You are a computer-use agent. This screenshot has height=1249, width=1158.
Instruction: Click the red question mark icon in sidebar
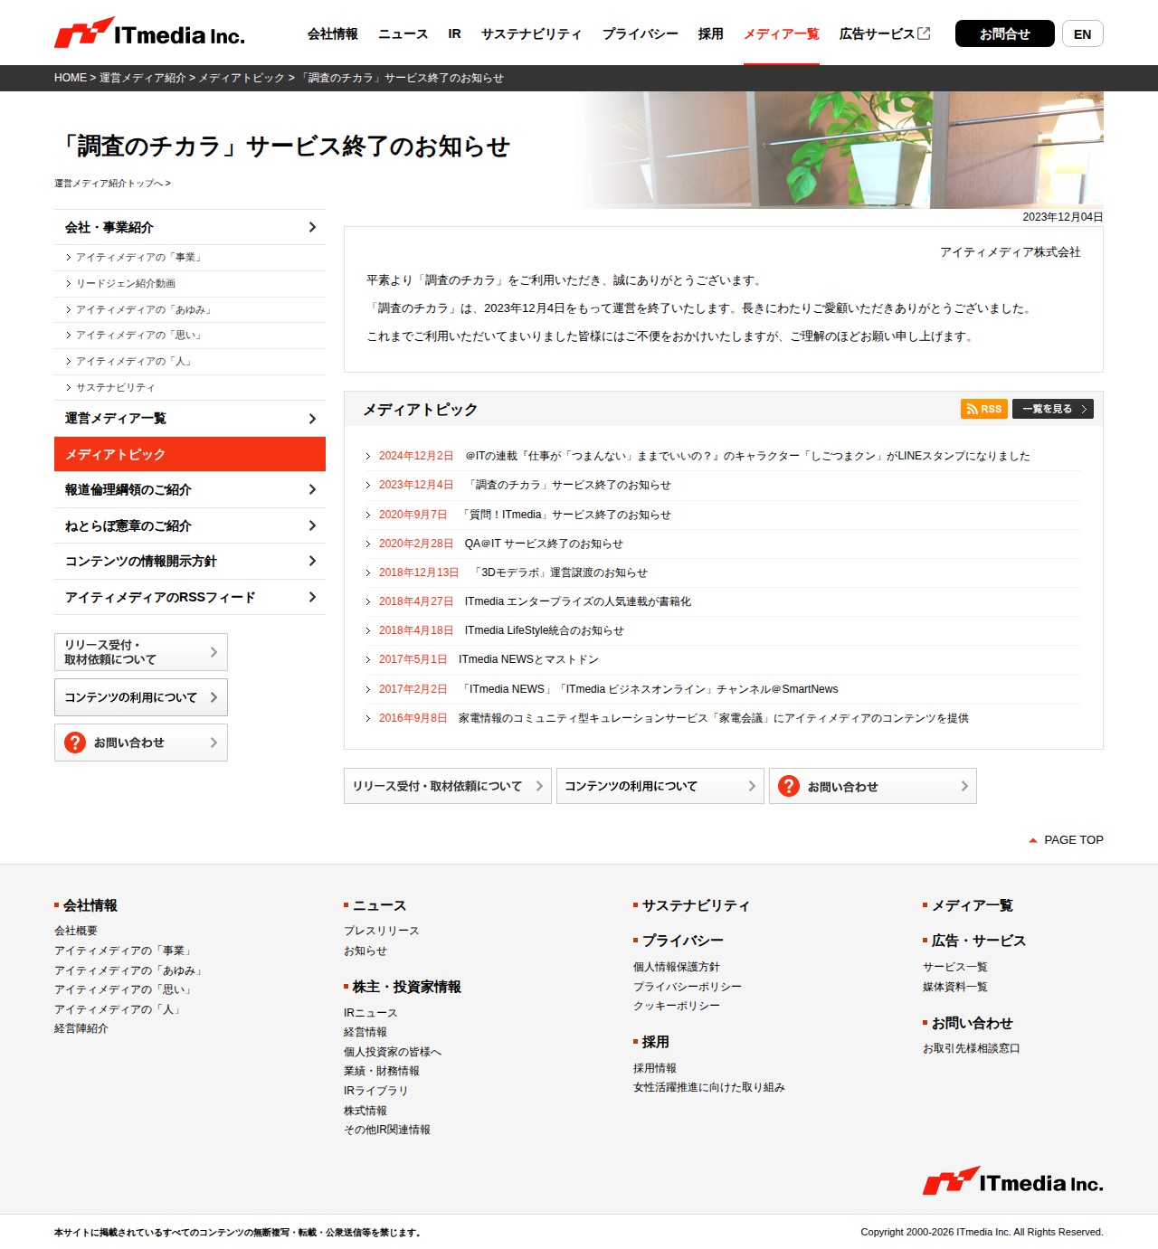(x=75, y=743)
